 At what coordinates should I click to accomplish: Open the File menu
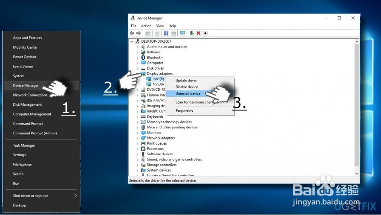(x=134, y=26)
